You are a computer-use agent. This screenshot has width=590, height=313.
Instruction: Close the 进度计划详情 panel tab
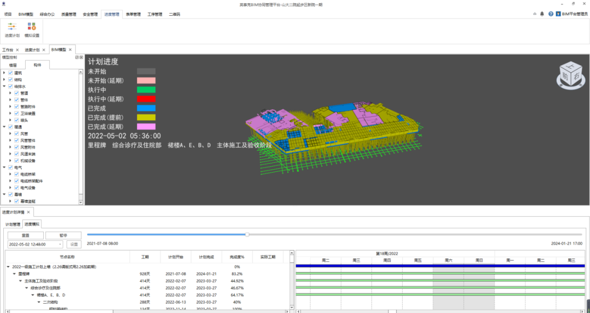(29, 211)
